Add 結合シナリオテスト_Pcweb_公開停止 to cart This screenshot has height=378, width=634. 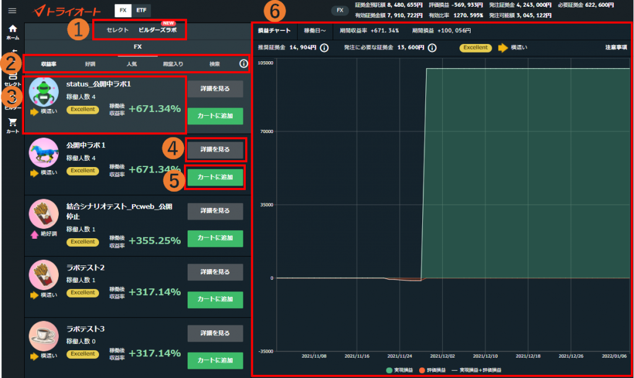point(215,238)
